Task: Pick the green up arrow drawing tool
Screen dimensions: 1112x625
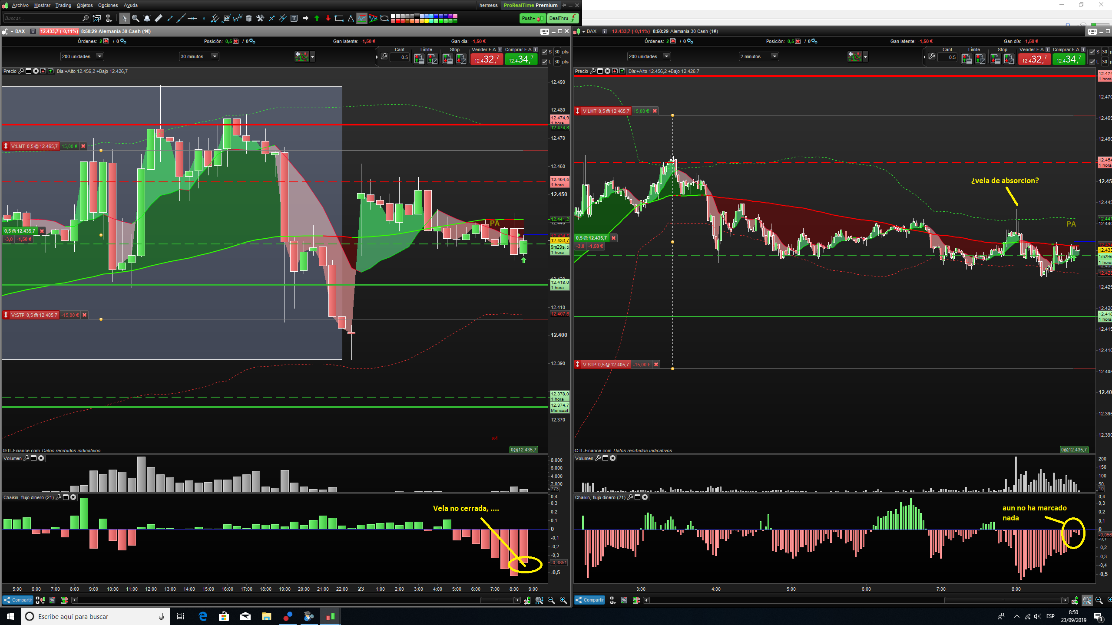Action: coord(317,18)
